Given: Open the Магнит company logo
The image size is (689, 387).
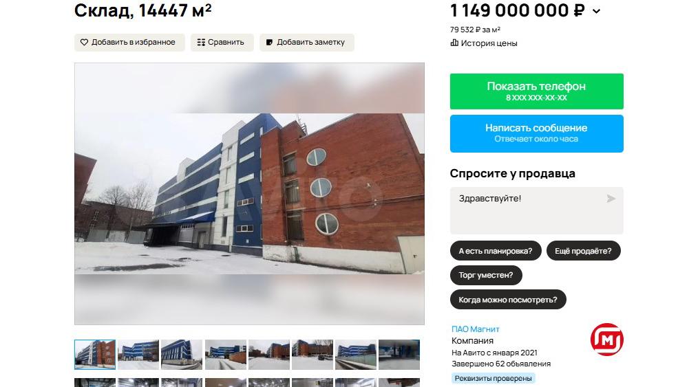Looking at the screenshot, I should [x=607, y=340].
